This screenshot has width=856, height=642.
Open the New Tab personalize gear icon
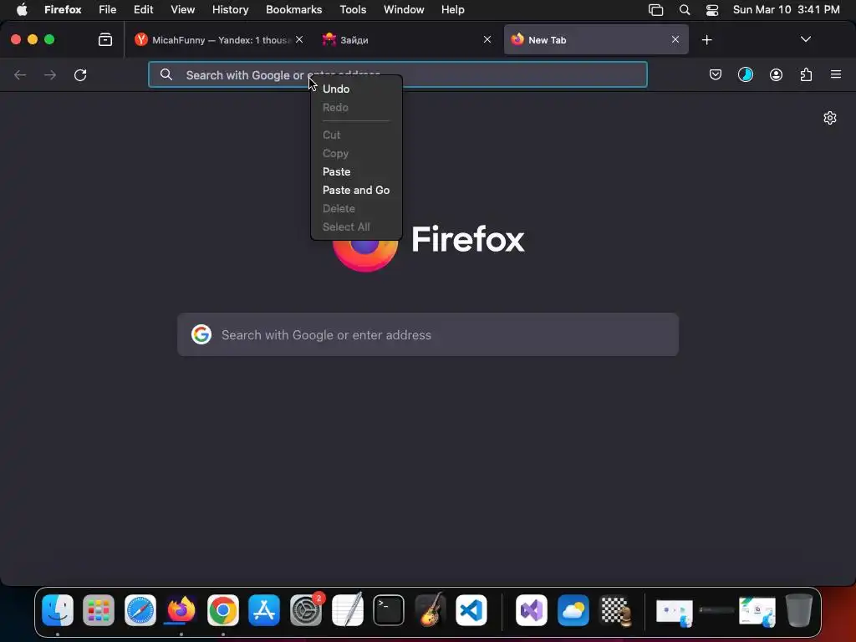(830, 118)
